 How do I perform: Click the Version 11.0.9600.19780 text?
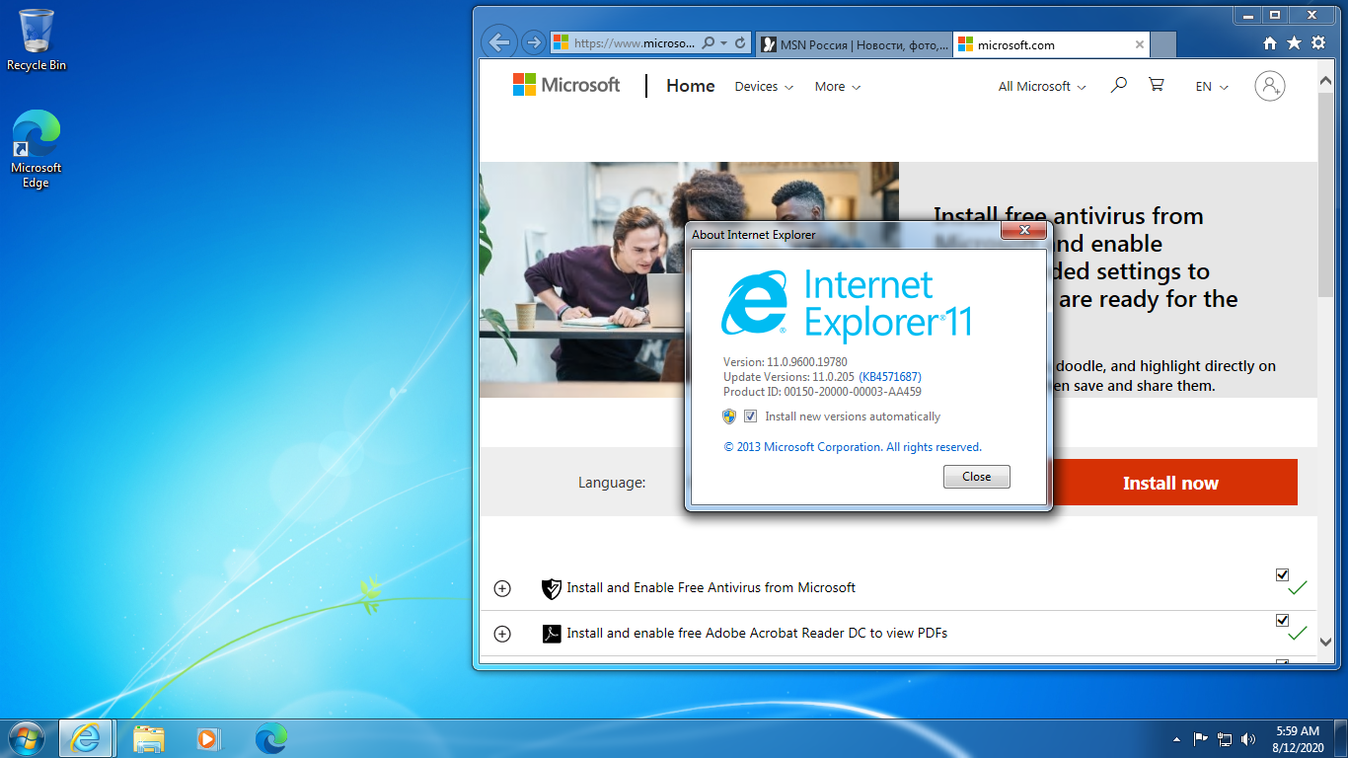[x=785, y=362]
